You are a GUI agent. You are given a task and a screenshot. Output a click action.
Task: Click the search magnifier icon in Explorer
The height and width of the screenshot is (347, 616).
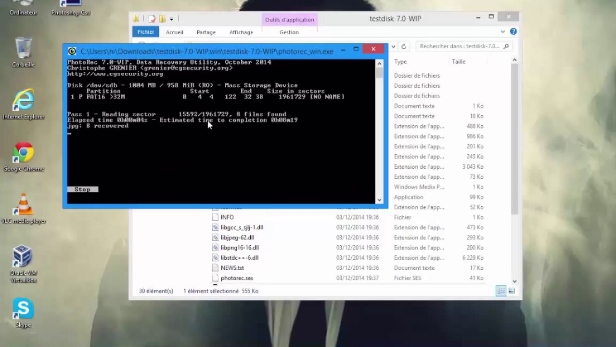point(505,47)
